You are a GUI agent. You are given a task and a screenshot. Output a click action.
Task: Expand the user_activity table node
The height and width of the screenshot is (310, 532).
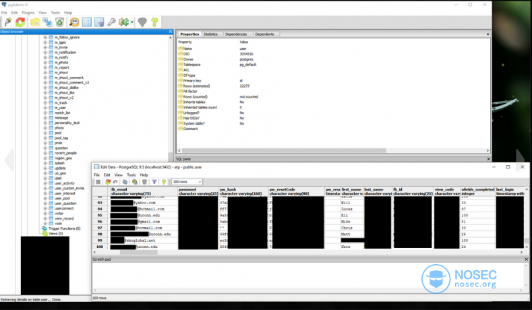(x=45, y=183)
